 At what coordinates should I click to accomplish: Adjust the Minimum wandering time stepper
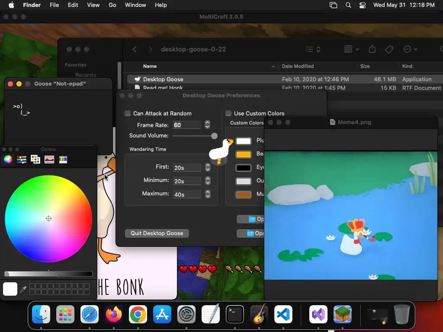(x=208, y=181)
